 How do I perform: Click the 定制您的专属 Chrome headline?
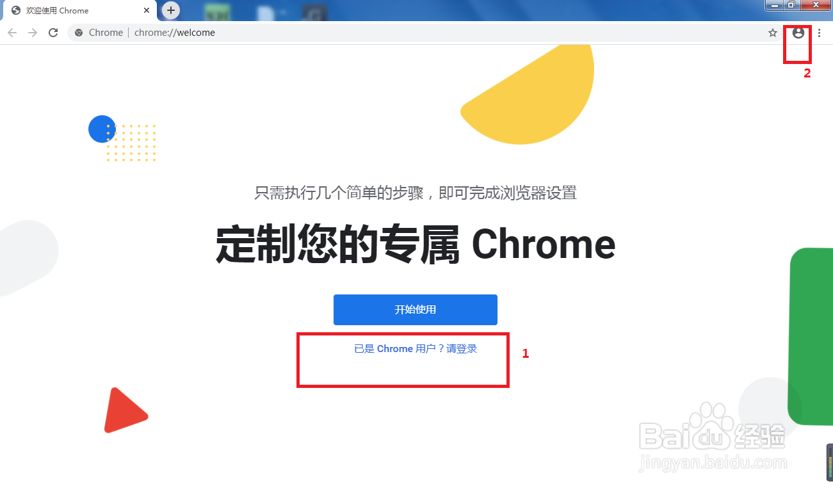coord(416,245)
